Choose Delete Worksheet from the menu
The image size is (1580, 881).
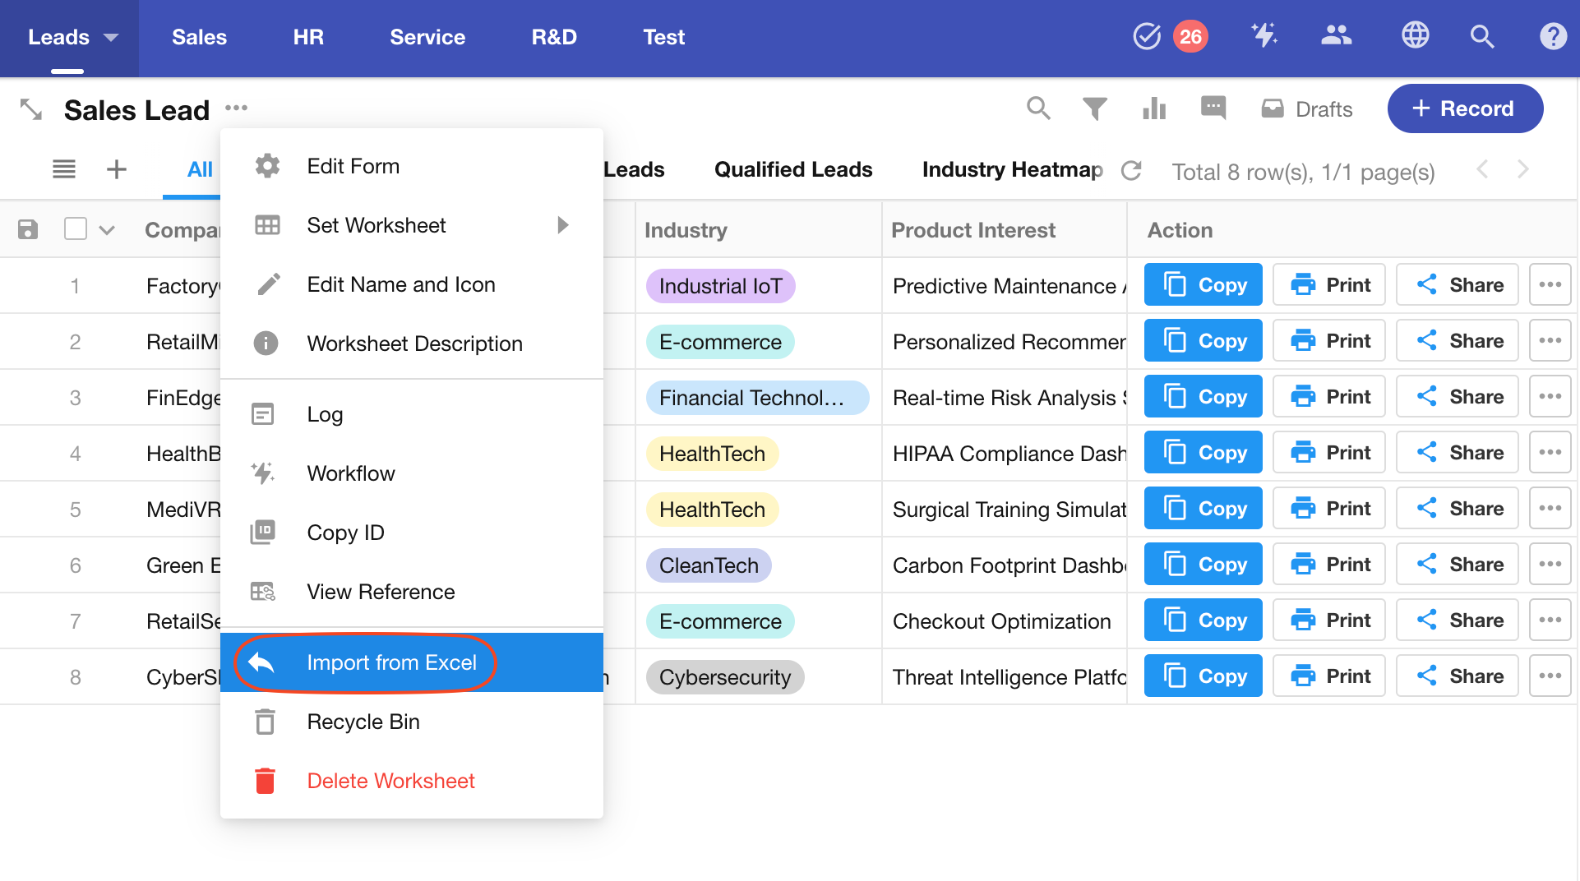tap(390, 781)
